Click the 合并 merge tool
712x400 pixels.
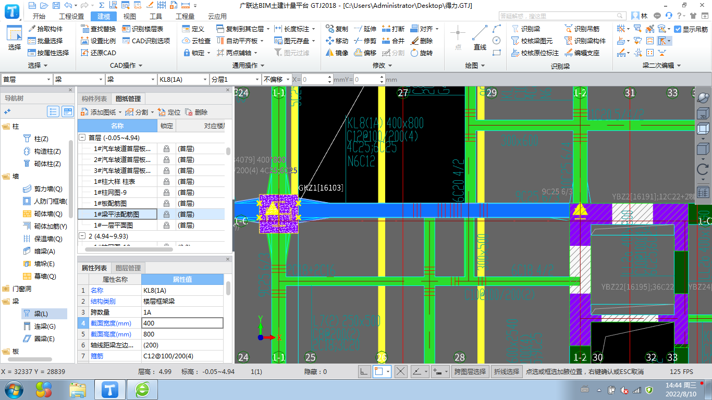pyautogui.click(x=393, y=41)
